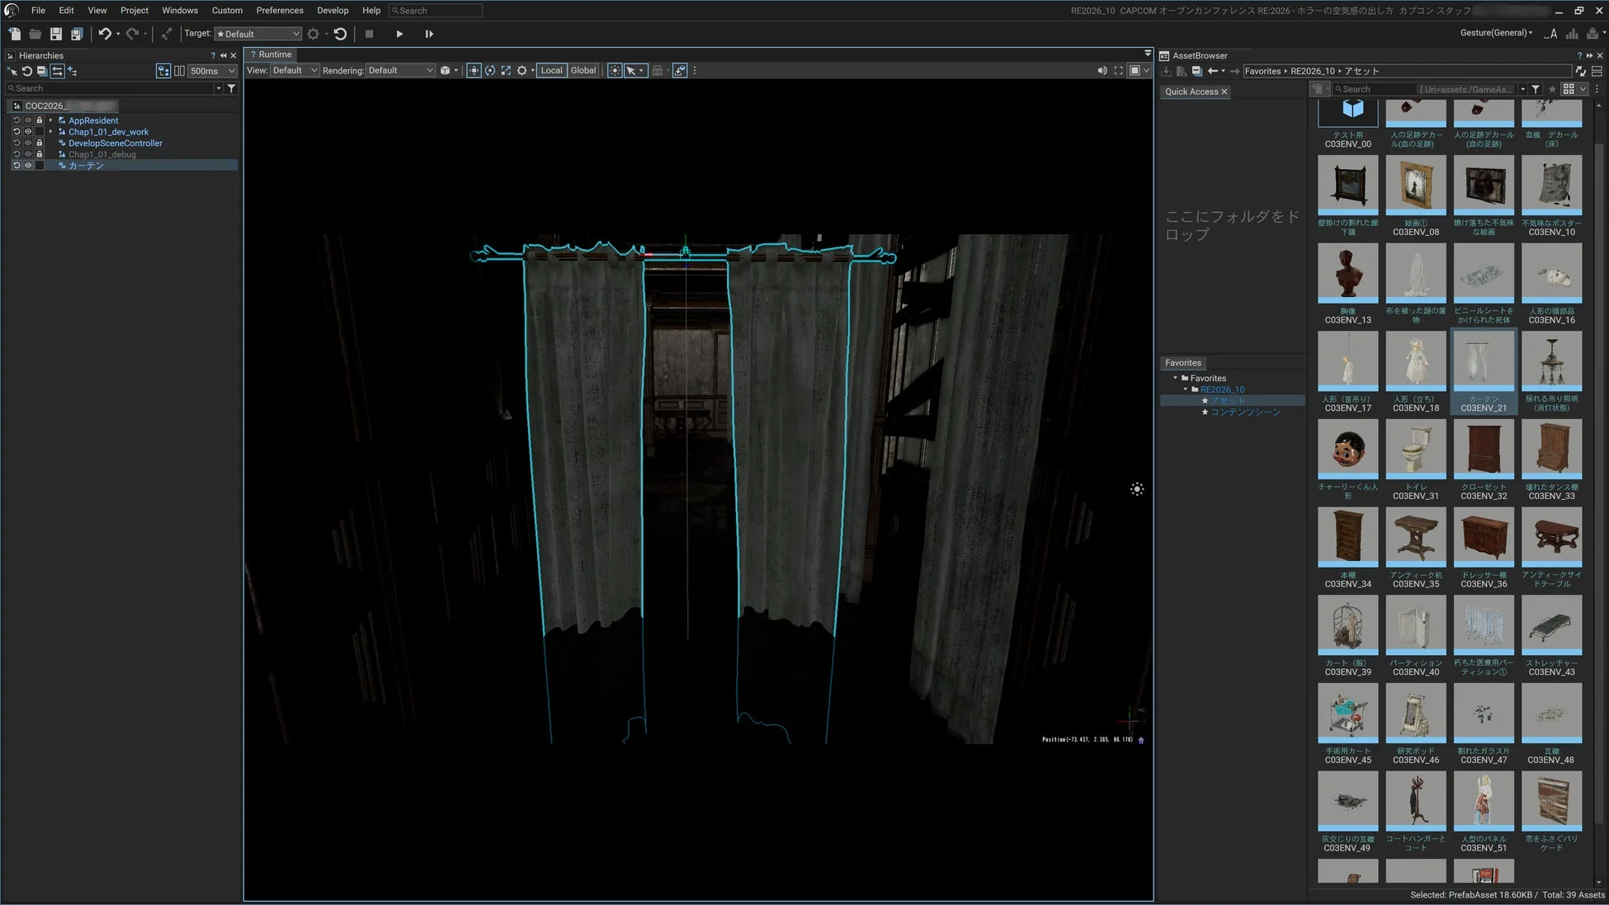This screenshot has width=1609, height=905.
Task: Toggle viewport audio speaker icon
Action: [x=1102, y=71]
